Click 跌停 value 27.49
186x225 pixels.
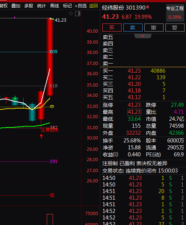177,105
